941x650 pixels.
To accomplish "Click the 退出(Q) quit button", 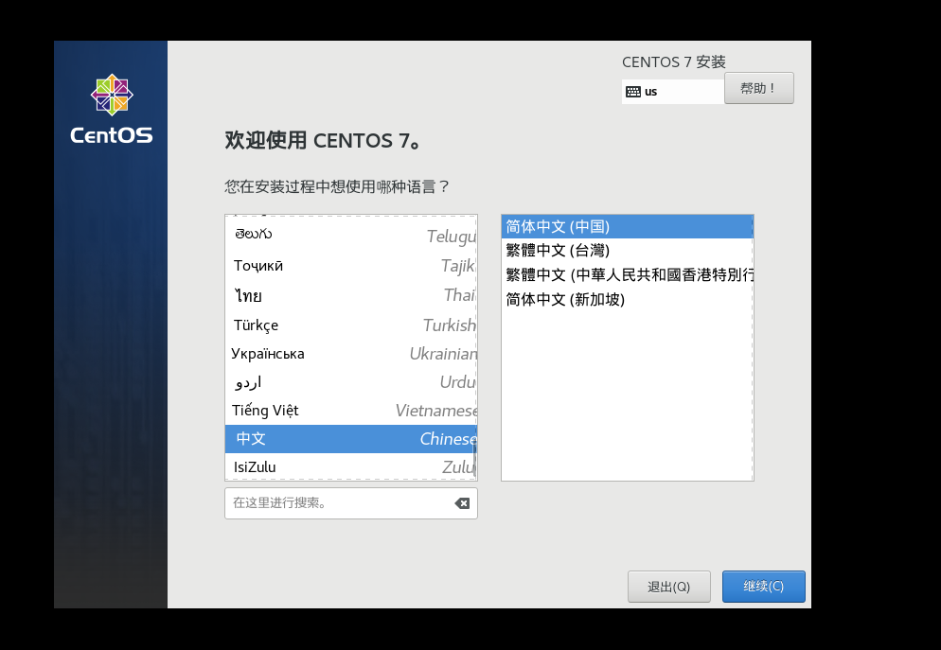I will pos(669,587).
